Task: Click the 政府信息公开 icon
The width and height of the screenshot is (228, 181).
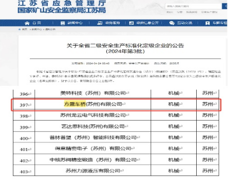Action: [x=131, y=23]
